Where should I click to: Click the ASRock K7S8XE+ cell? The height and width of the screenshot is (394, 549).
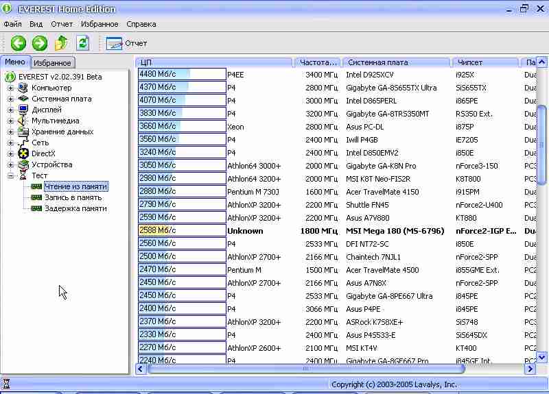coord(374,322)
